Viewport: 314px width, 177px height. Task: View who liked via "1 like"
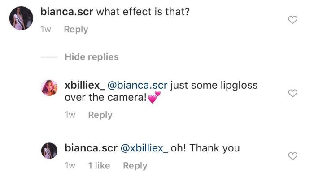pyautogui.click(x=99, y=166)
